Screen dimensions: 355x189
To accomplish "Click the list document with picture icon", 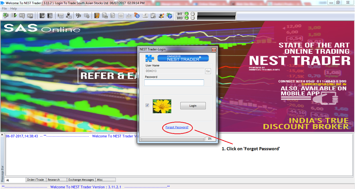I will pyautogui.click(x=105, y=16).
